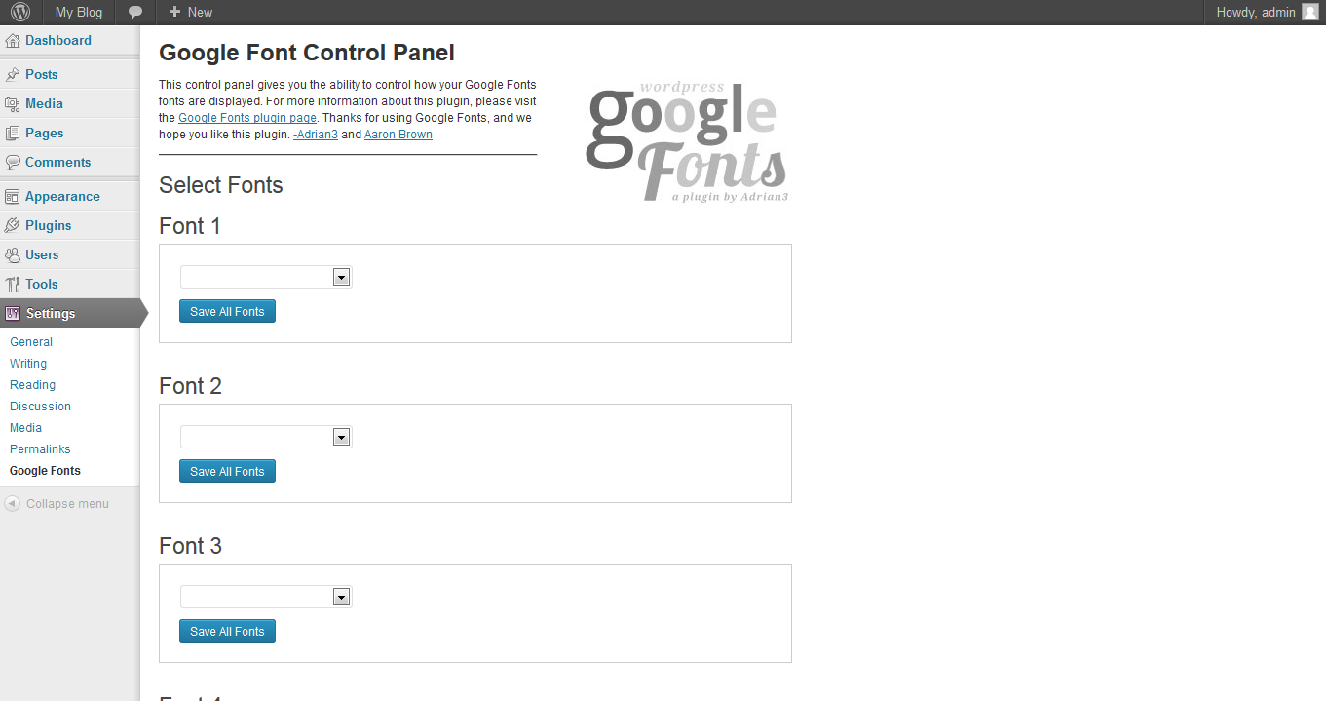
Task: Click the Dashboard house icon
Action: (x=13, y=41)
